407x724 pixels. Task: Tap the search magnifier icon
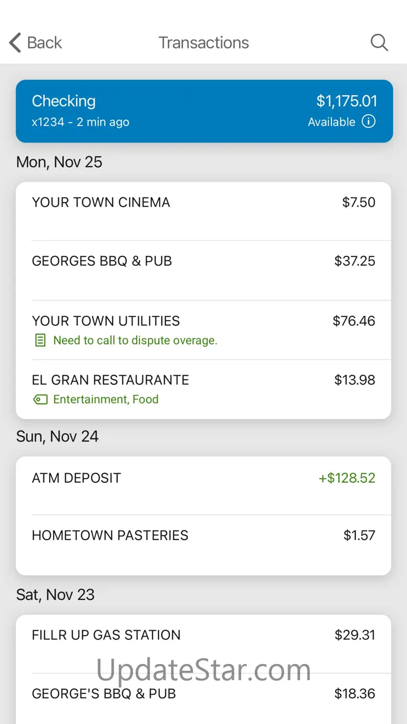[x=379, y=43]
